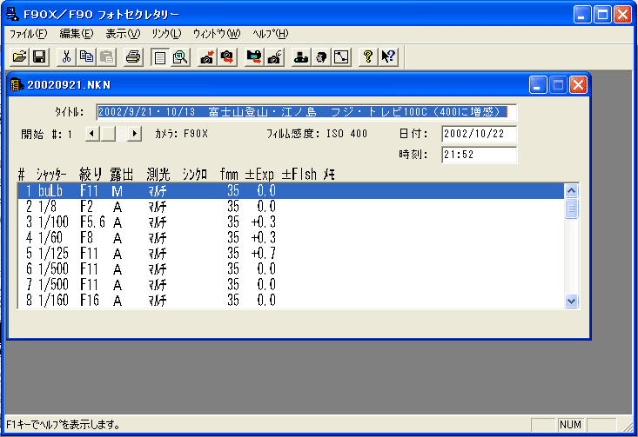The height and width of the screenshot is (437, 638).
Task: Open the 表示(V) menu
Action: (x=123, y=34)
